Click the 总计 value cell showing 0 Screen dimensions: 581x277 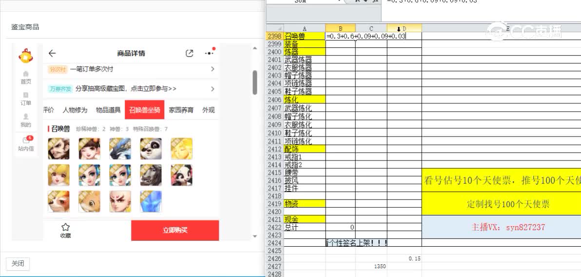pos(341,227)
